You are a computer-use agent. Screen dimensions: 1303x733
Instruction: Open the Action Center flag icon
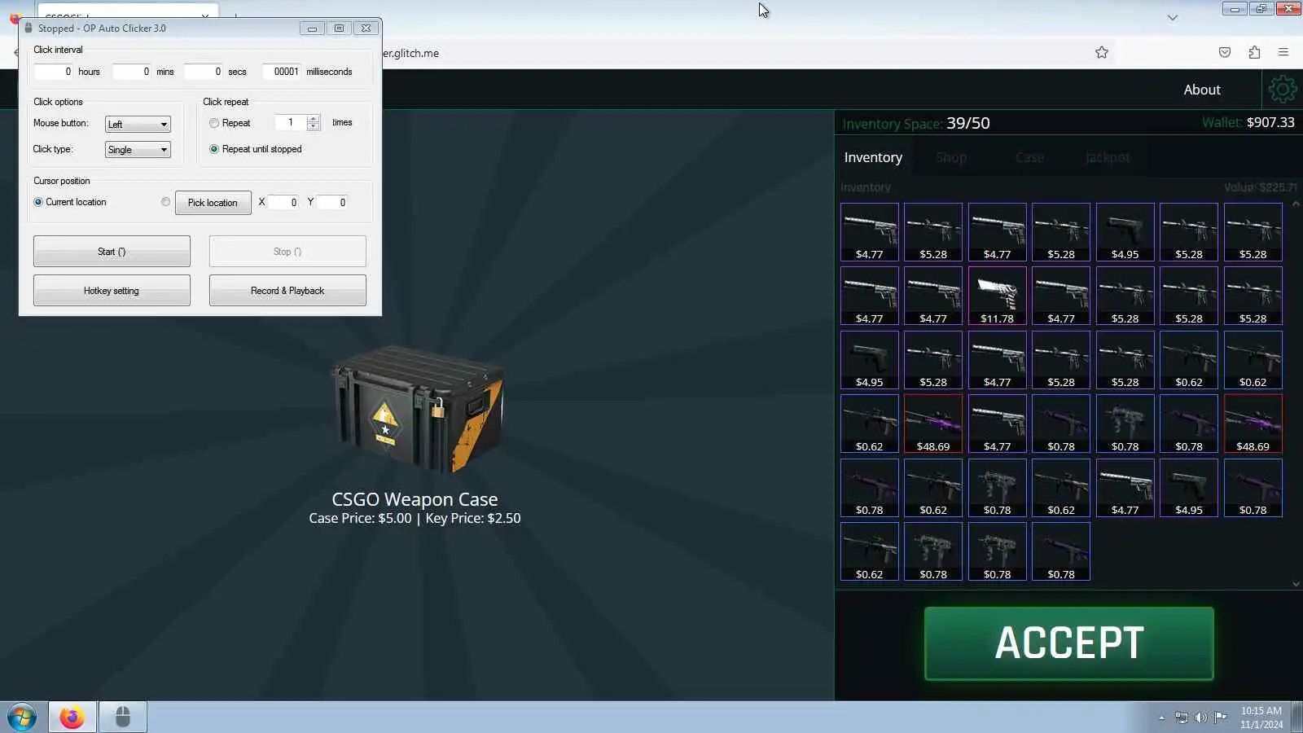pos(1220,718)
